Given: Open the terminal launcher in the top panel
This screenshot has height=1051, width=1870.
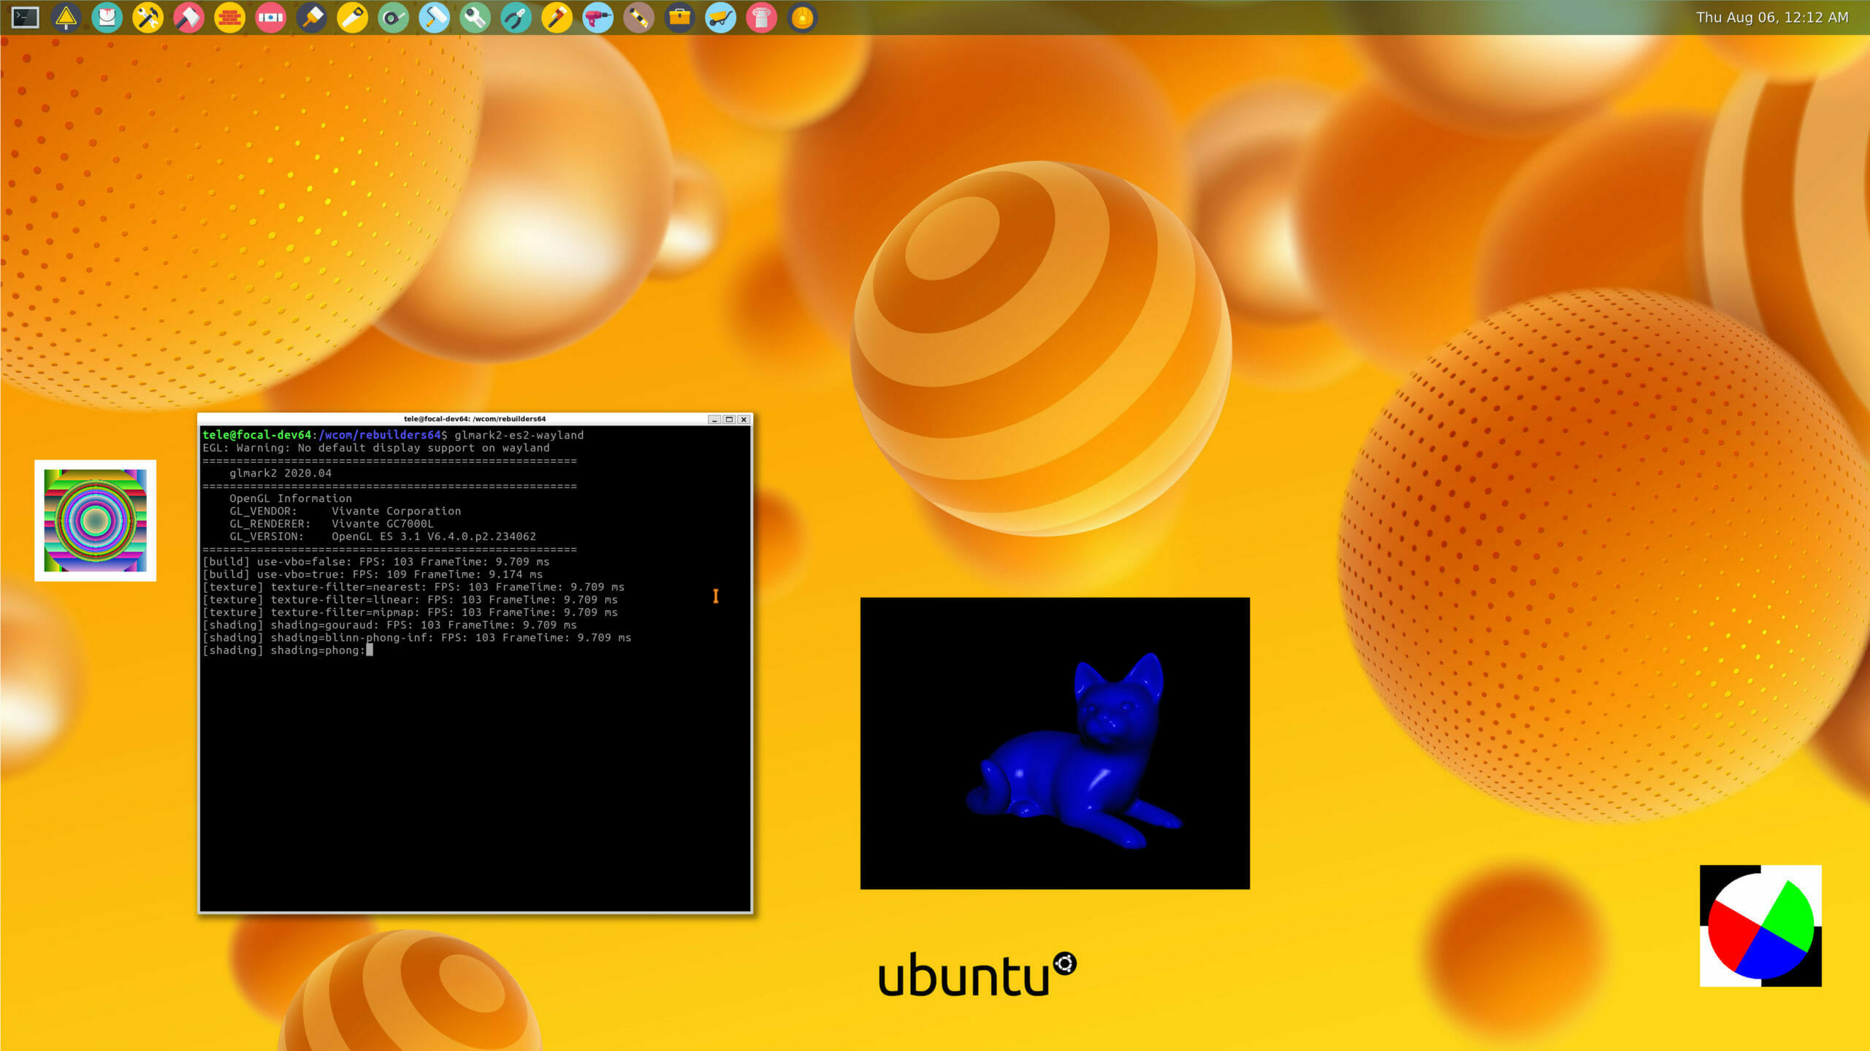Looking at the screenshot, I should click(25, 18).
